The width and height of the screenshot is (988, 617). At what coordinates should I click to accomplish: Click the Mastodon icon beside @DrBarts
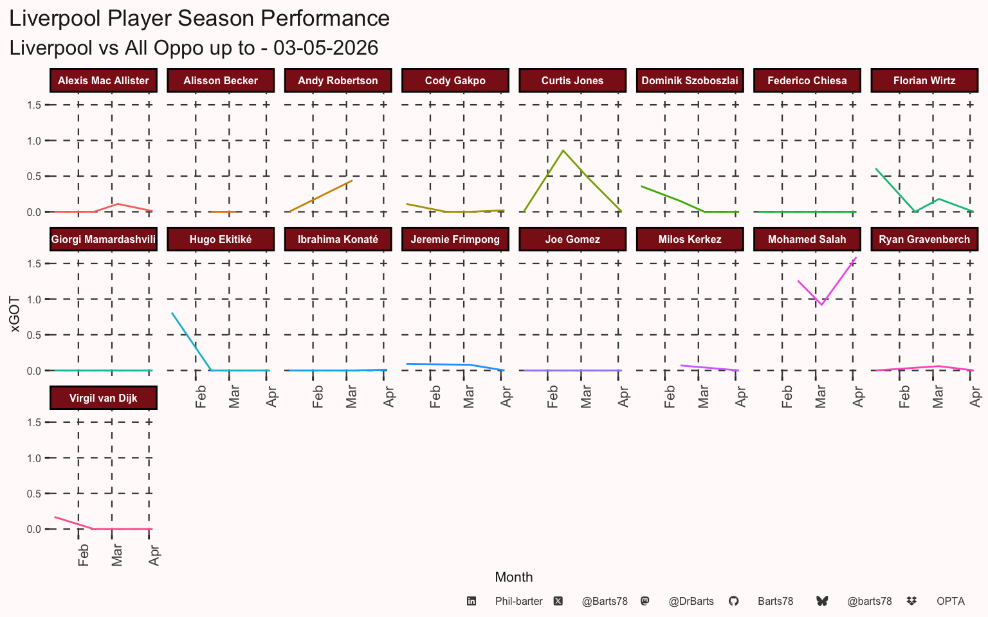645,601
